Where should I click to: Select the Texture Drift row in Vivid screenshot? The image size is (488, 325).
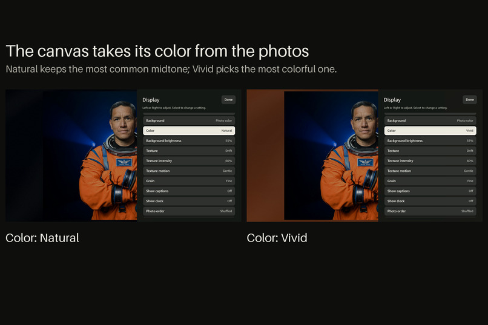(430, 151)
